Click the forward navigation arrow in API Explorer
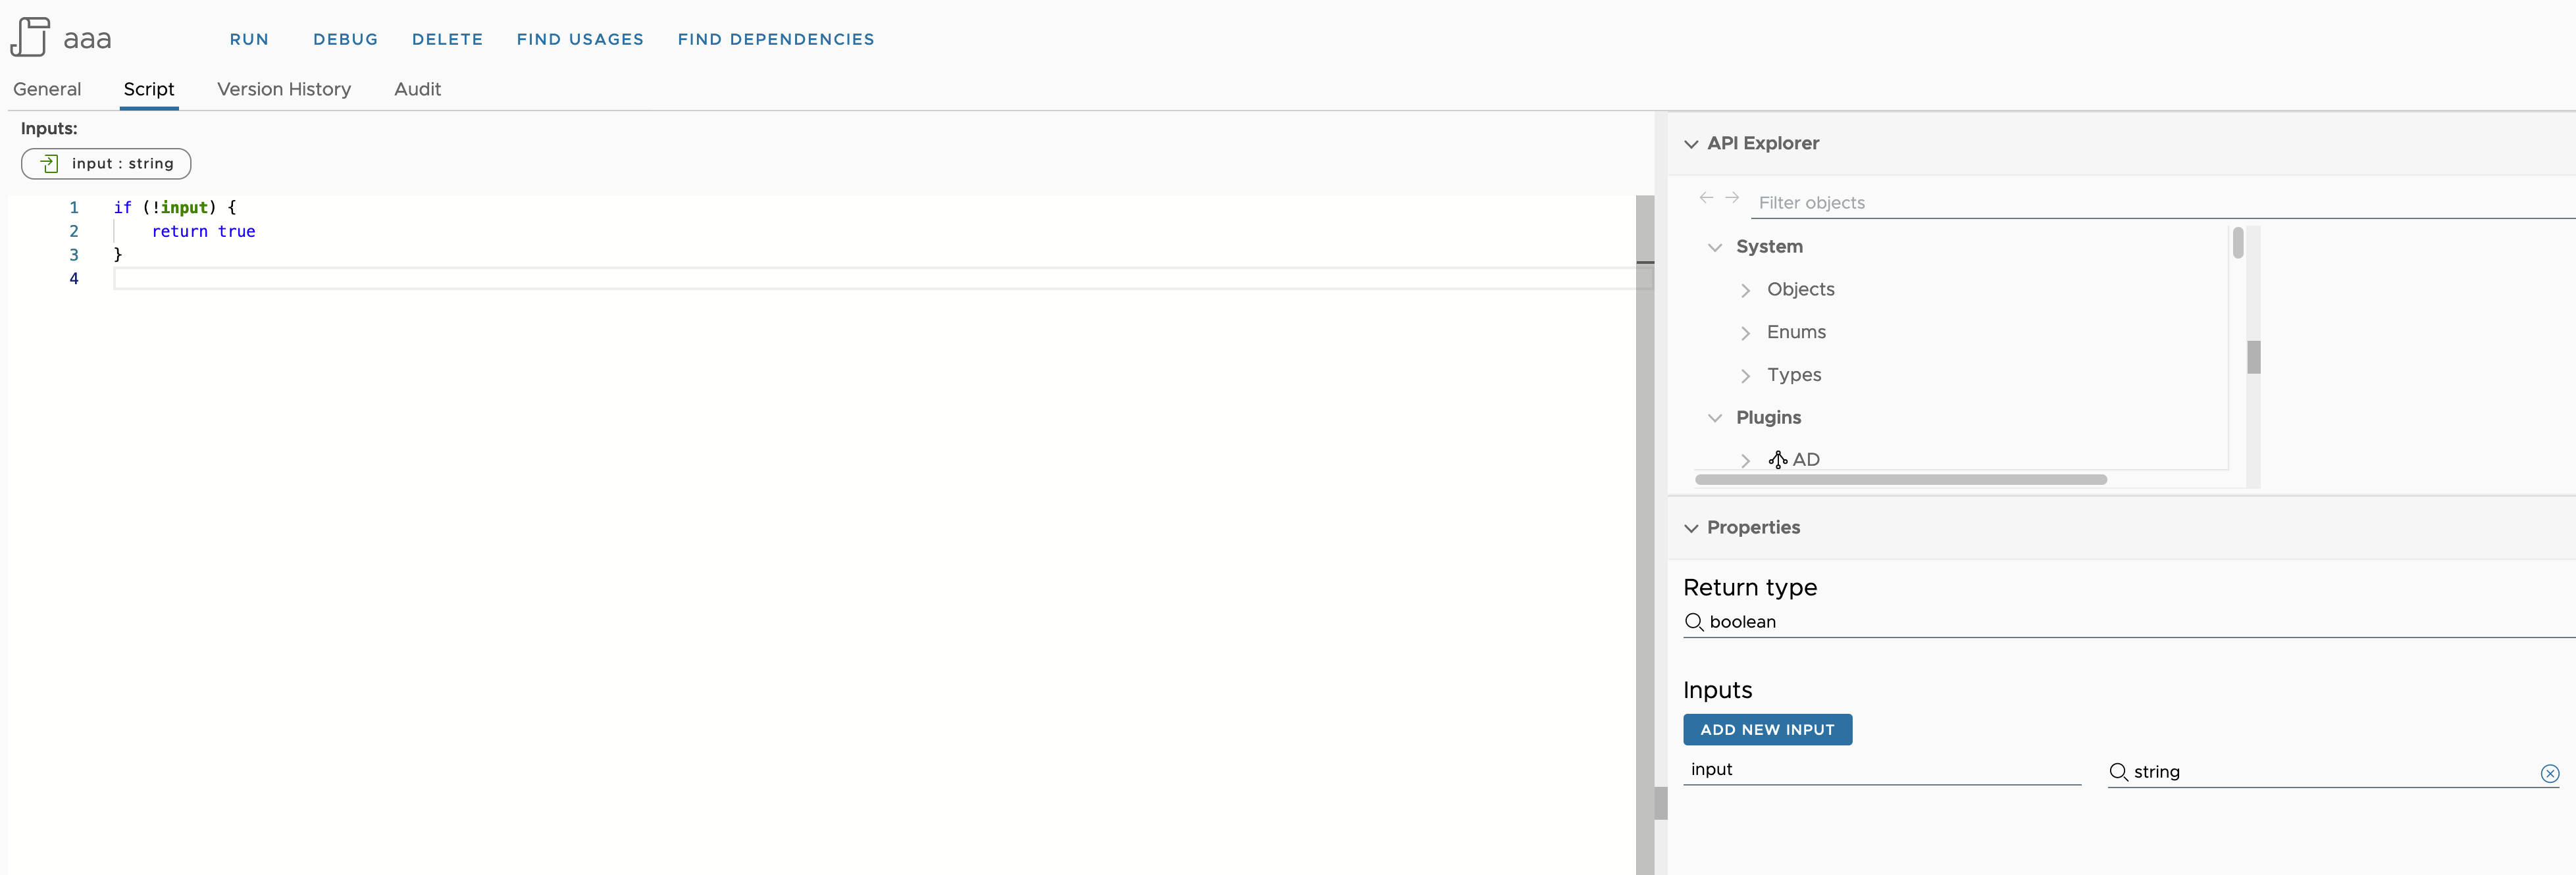 click(1731, 197)
